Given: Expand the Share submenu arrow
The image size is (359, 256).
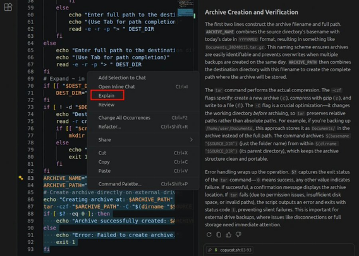Looking at the screenshot, I should 191,140.
